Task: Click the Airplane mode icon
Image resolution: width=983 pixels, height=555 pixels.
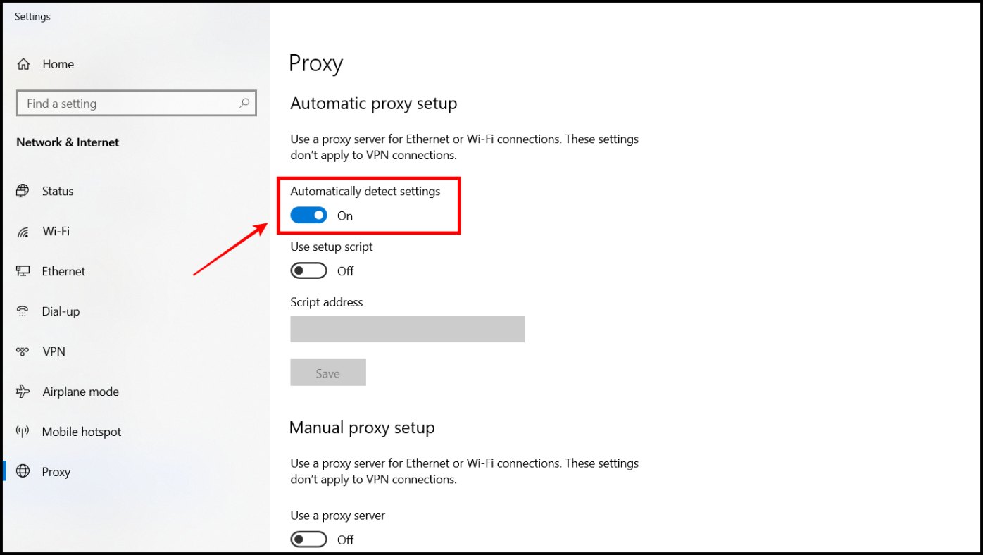Action: [23, 392]
